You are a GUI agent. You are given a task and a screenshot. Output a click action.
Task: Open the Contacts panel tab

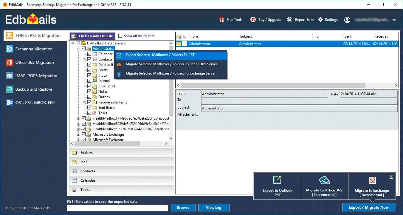click(x=122, y=171)
